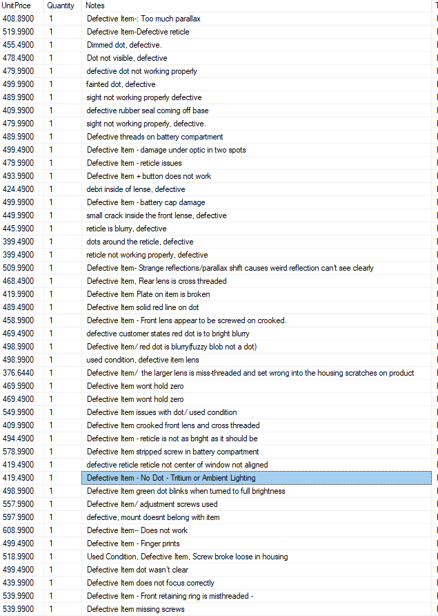Select 'small crack inside the front lense' note
The height and width of the screenshot is (616, 438).
[x=257, y=215]
